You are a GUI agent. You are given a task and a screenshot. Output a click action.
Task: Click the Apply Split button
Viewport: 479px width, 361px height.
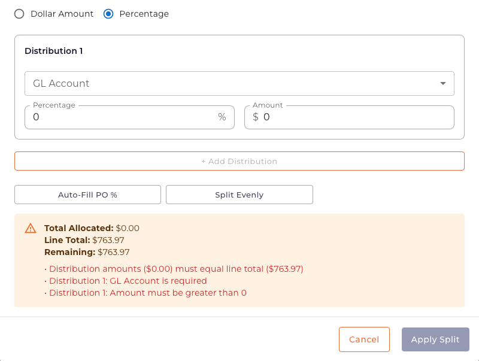[x=435, y=339]
